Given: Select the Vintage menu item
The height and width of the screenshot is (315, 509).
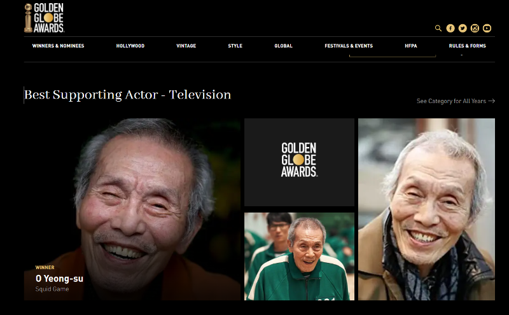Looking at the screenshot, I should pyautogui.click(x=186, y=46).
